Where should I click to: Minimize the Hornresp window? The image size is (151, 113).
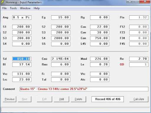pos(130,2)
